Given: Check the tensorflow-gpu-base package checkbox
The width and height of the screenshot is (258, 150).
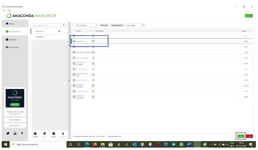Looking at the screenshot, I should pyautogui.click(x=74, y=75).
